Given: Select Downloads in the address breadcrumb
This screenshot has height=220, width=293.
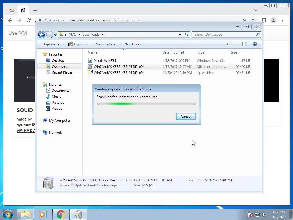Looking at the screenshot, I should click(x=91, y=34).
